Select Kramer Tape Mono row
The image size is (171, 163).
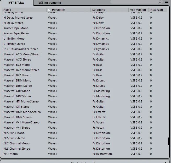tap(85, 28)
